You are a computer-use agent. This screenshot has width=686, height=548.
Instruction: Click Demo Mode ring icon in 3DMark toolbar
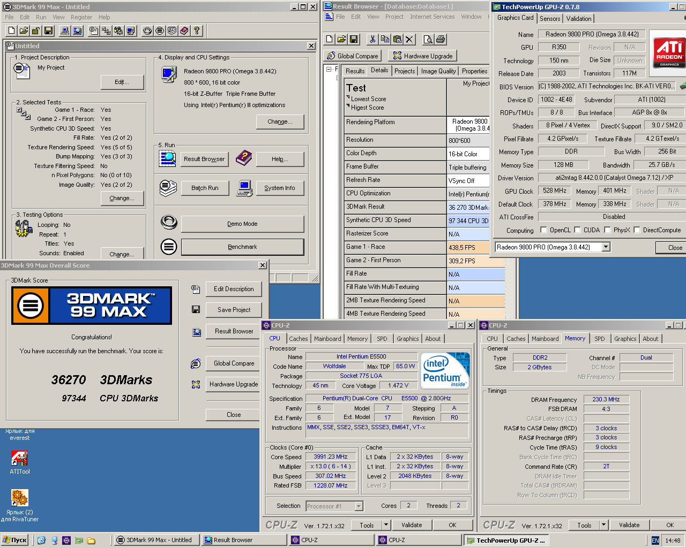pyautogui.click(x=147, y=31)
